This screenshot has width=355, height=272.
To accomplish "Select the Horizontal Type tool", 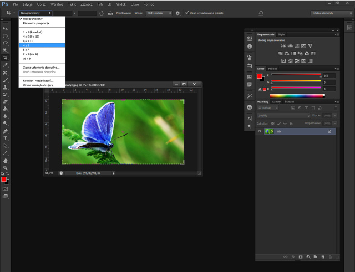I will point(5,138).
